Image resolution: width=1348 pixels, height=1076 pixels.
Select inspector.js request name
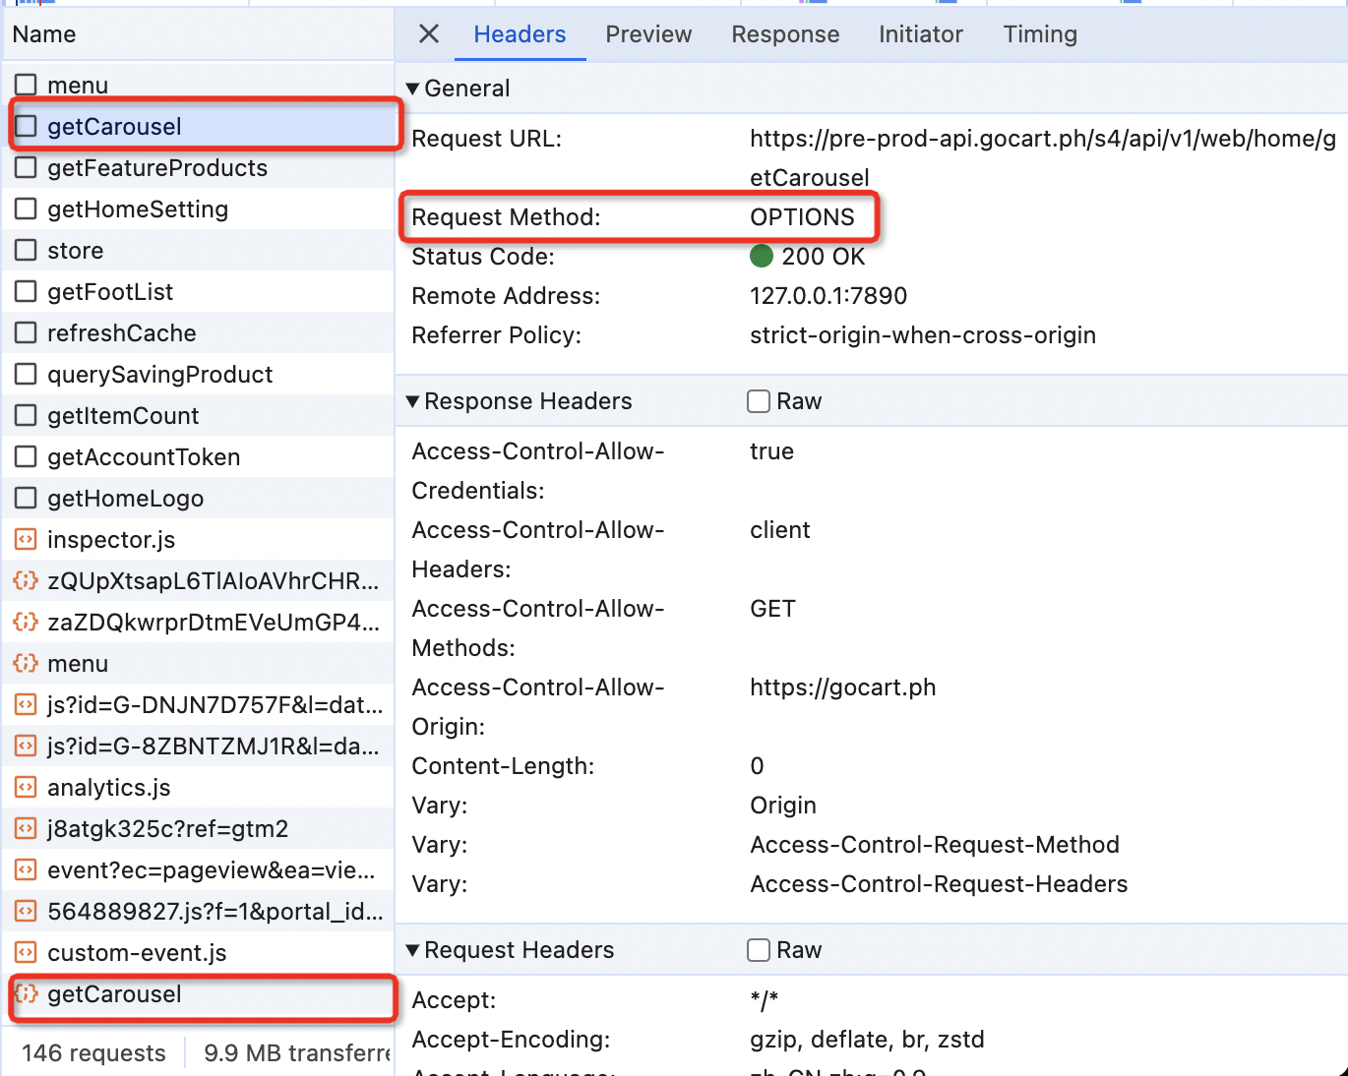[111, 540]
